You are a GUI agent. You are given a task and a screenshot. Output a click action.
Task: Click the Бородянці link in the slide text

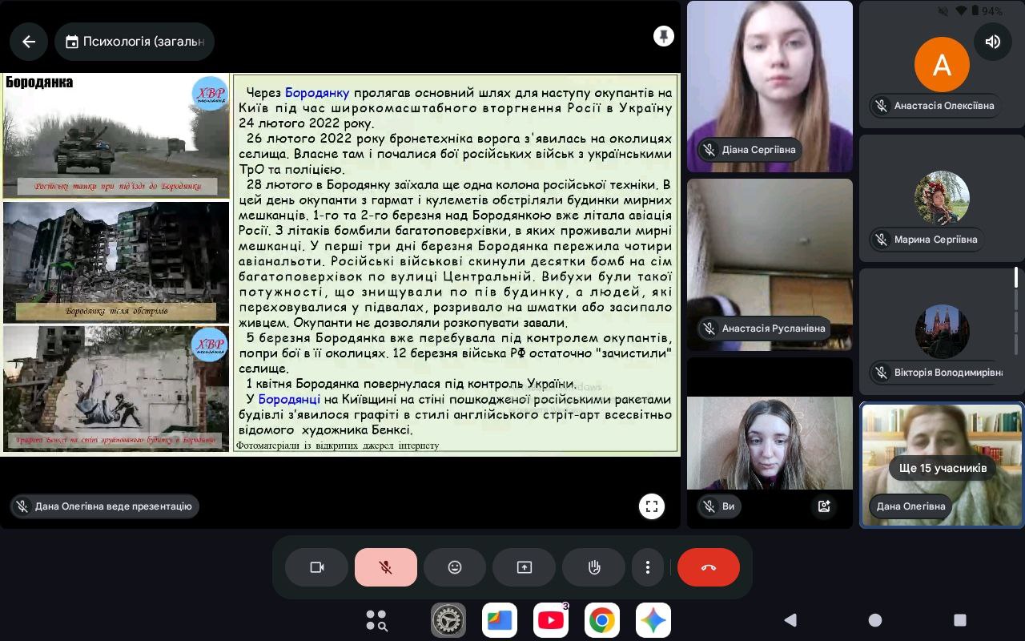(x=289, y=399)
